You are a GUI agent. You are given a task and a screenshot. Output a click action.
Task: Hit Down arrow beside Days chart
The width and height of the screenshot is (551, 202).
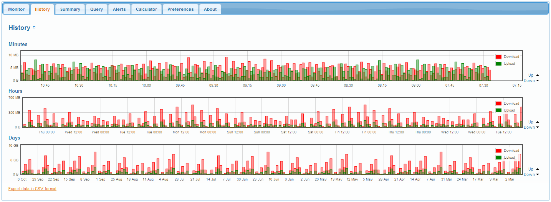[x=537, y=174]
